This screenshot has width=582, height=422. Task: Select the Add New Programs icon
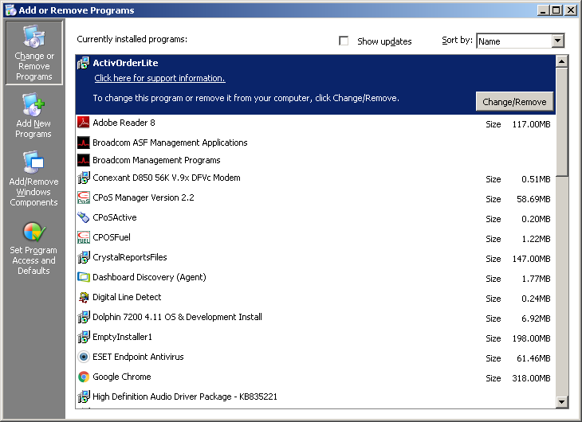pos(33,105)
